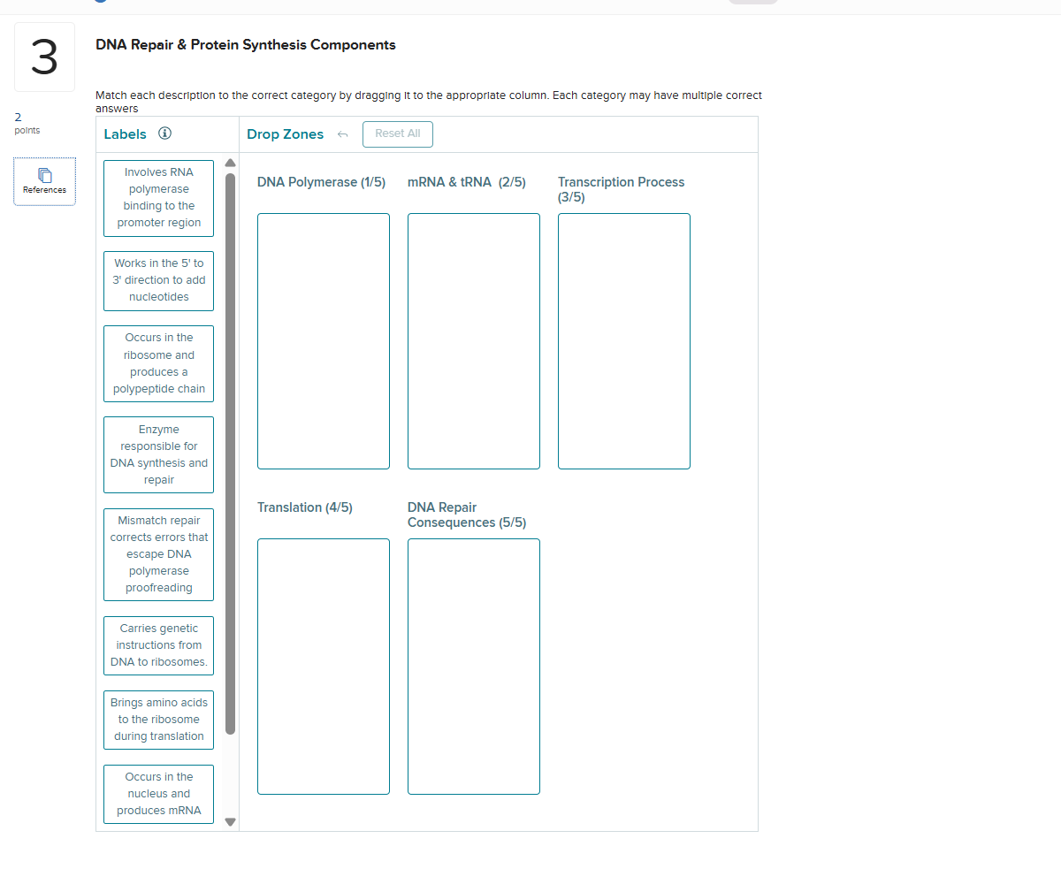Viewport: 1061px width, 869px height.
Task: Click the question title 'DNA Repair & Protein Synthesis Components'
Action: click(x=246, y=45)
